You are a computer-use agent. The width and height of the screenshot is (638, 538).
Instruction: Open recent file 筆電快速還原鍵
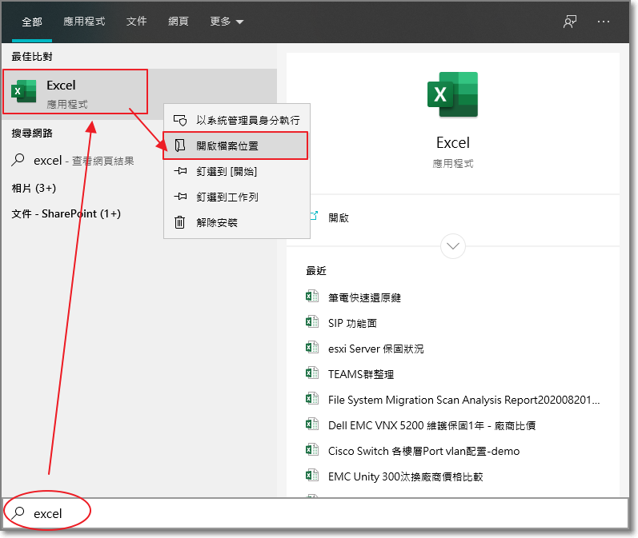364,298
